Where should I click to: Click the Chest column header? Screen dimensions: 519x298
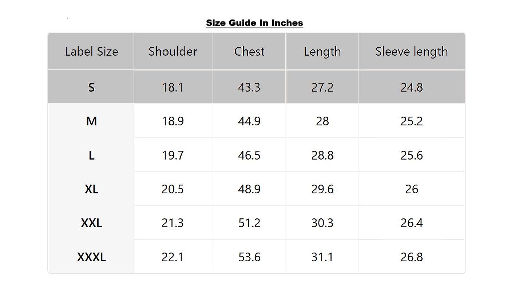pyautogui.click(x=249, y=51)
